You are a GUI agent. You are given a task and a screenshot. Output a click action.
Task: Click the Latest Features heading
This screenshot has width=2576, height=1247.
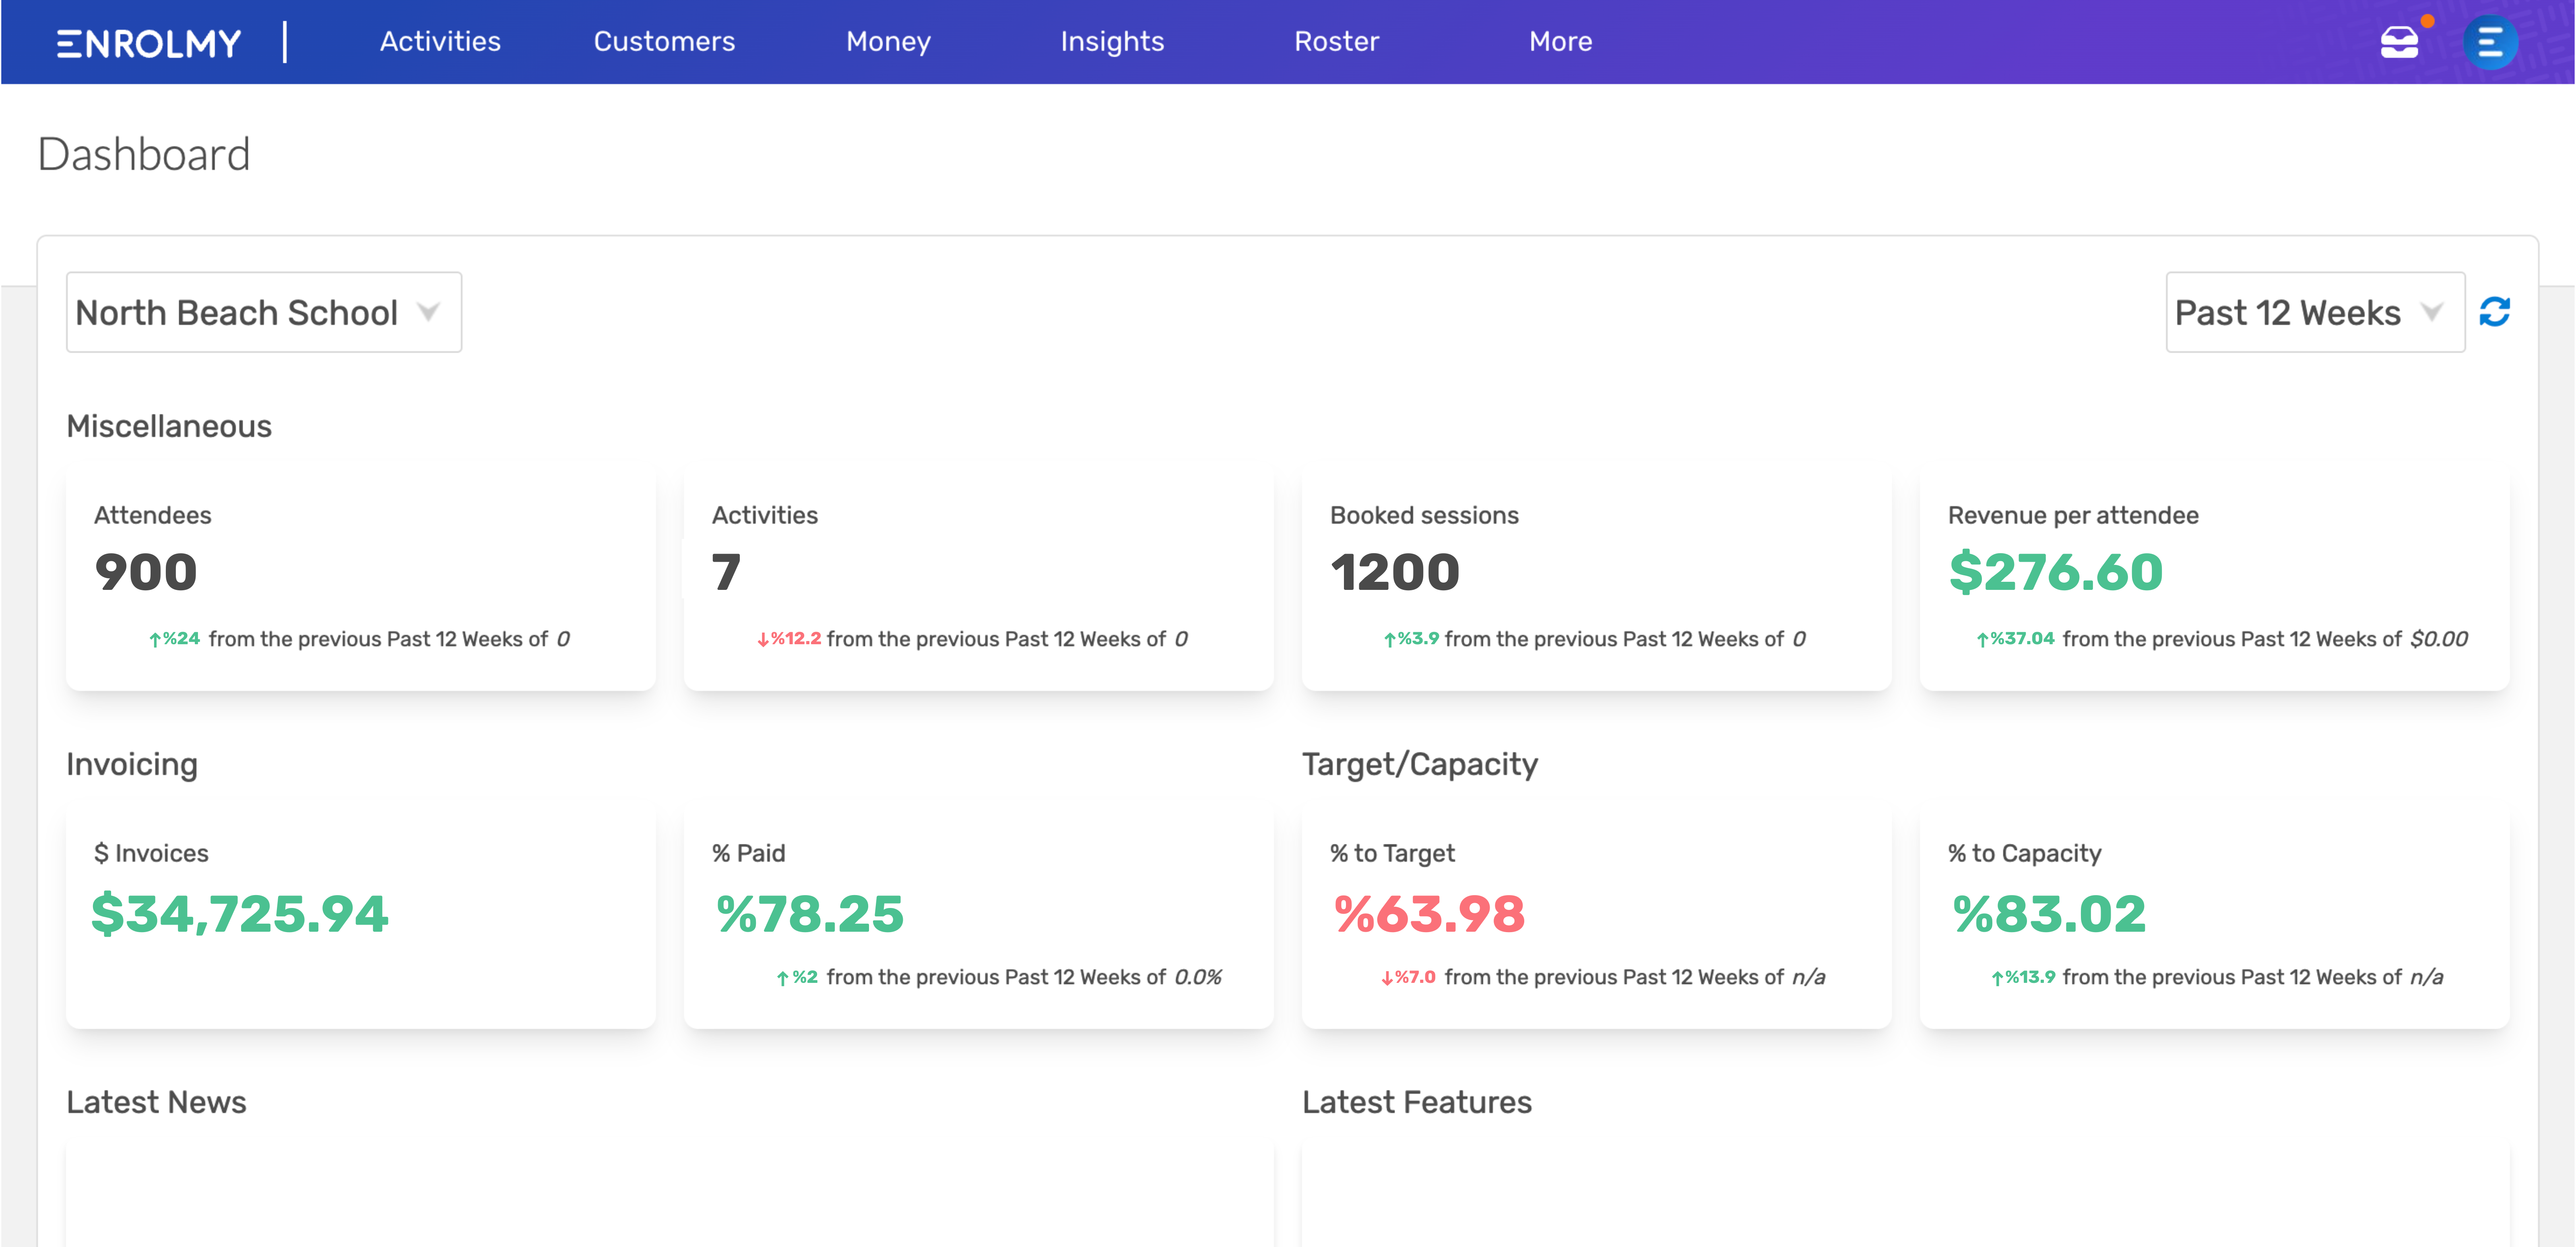pyautogui.click(x=1417, y=1102)
